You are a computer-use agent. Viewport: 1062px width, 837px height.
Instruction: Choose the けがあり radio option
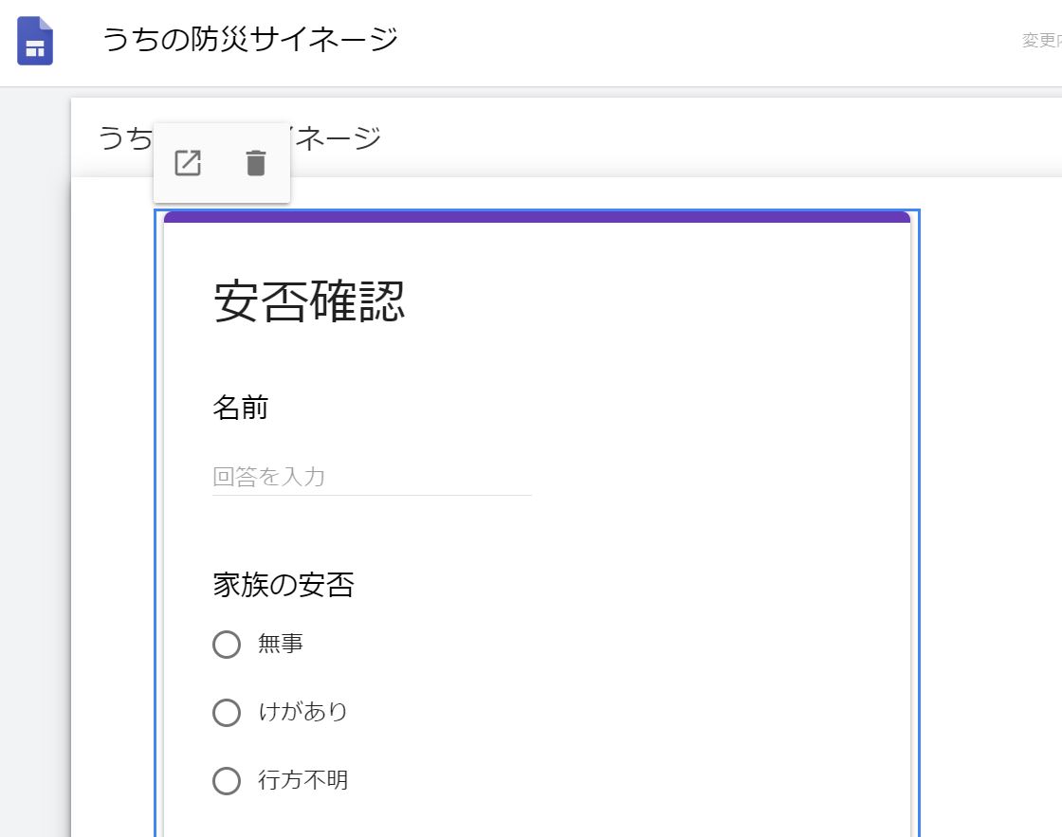(x=227, y=712)
